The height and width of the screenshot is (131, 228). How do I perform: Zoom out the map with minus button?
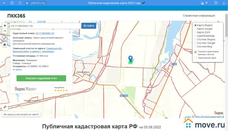[5, 31]
